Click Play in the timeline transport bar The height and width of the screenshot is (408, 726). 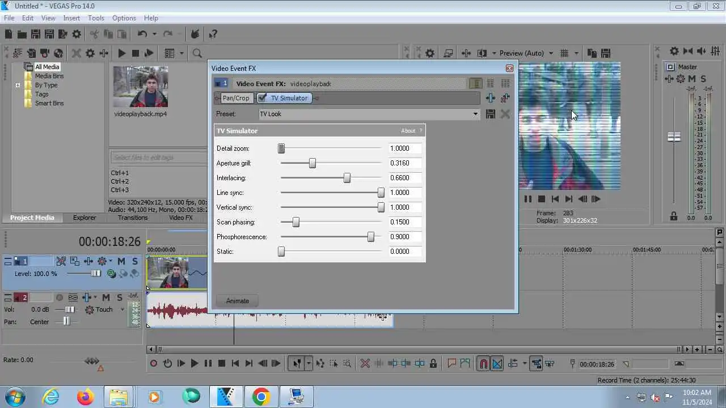(x=195, y=364)
